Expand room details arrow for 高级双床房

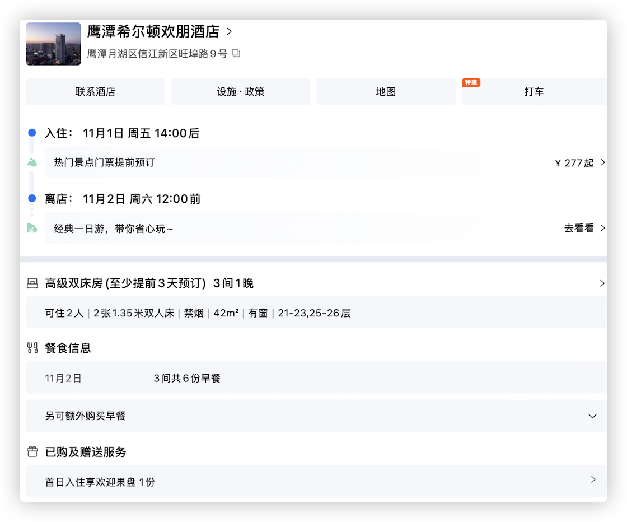[x=602, y=283]
